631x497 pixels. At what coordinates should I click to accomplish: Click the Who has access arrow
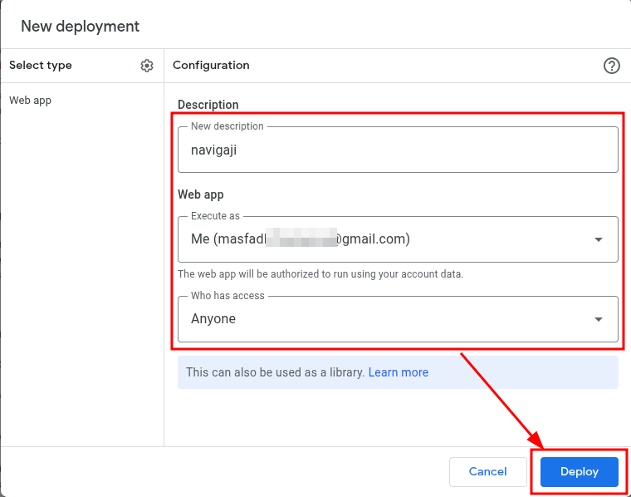point(599,319)
